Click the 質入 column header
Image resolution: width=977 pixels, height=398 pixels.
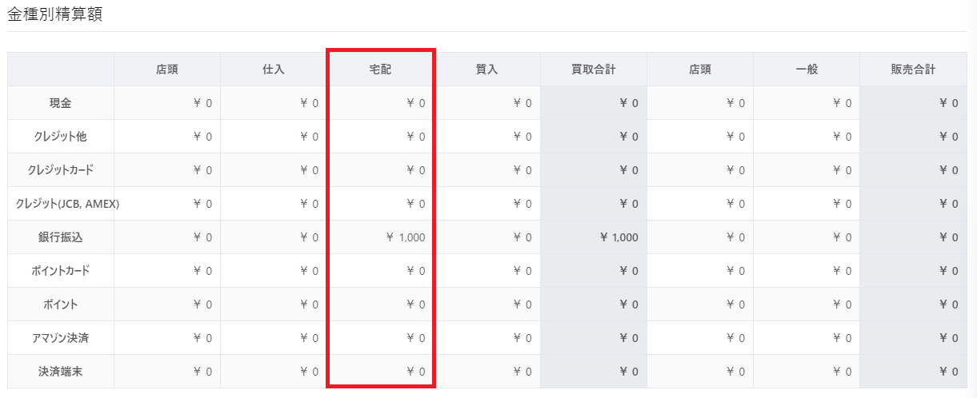point(486,70)
